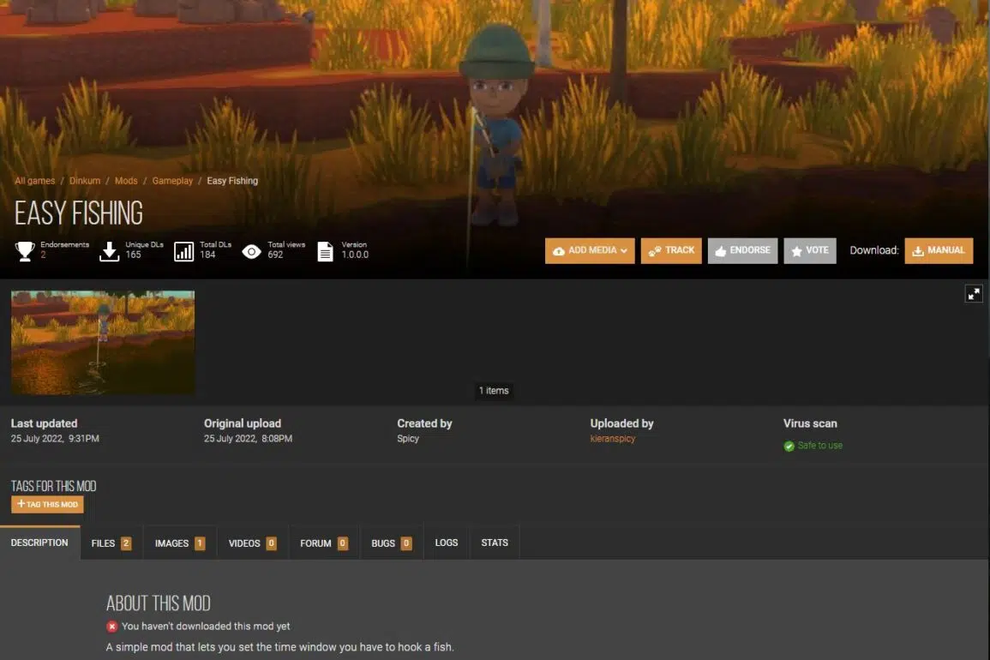Open the Images tab
Image resolution: width=990 pixels, height=660 pixels.
point(180,543)
